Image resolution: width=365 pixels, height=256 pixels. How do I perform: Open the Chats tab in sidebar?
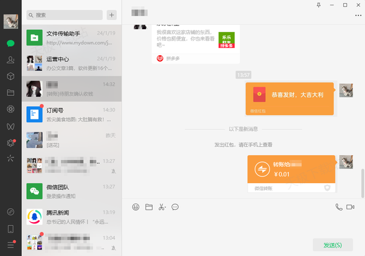point(11,44)
